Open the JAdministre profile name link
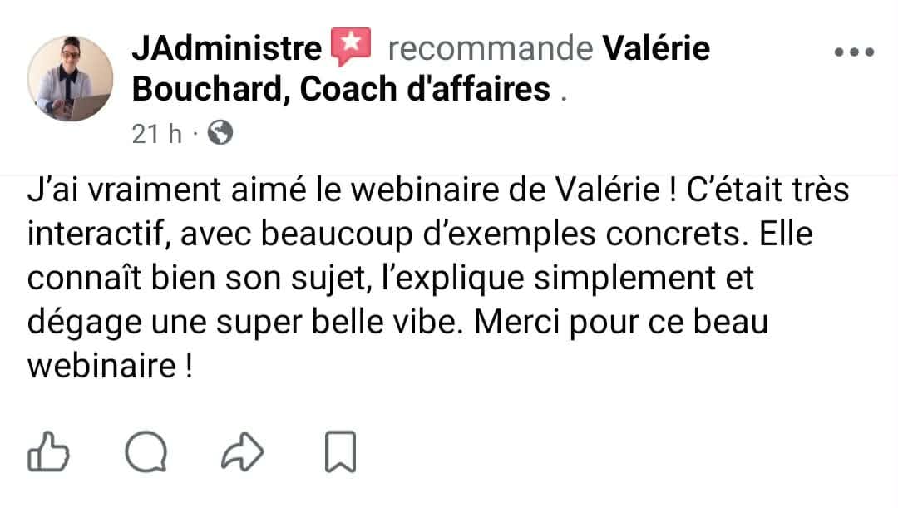Viewport: 898px width, 508px height. point(227,47)
